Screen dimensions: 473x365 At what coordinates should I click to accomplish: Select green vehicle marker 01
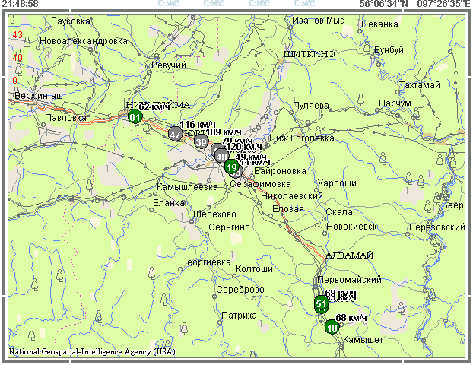[x=135, y=116]
